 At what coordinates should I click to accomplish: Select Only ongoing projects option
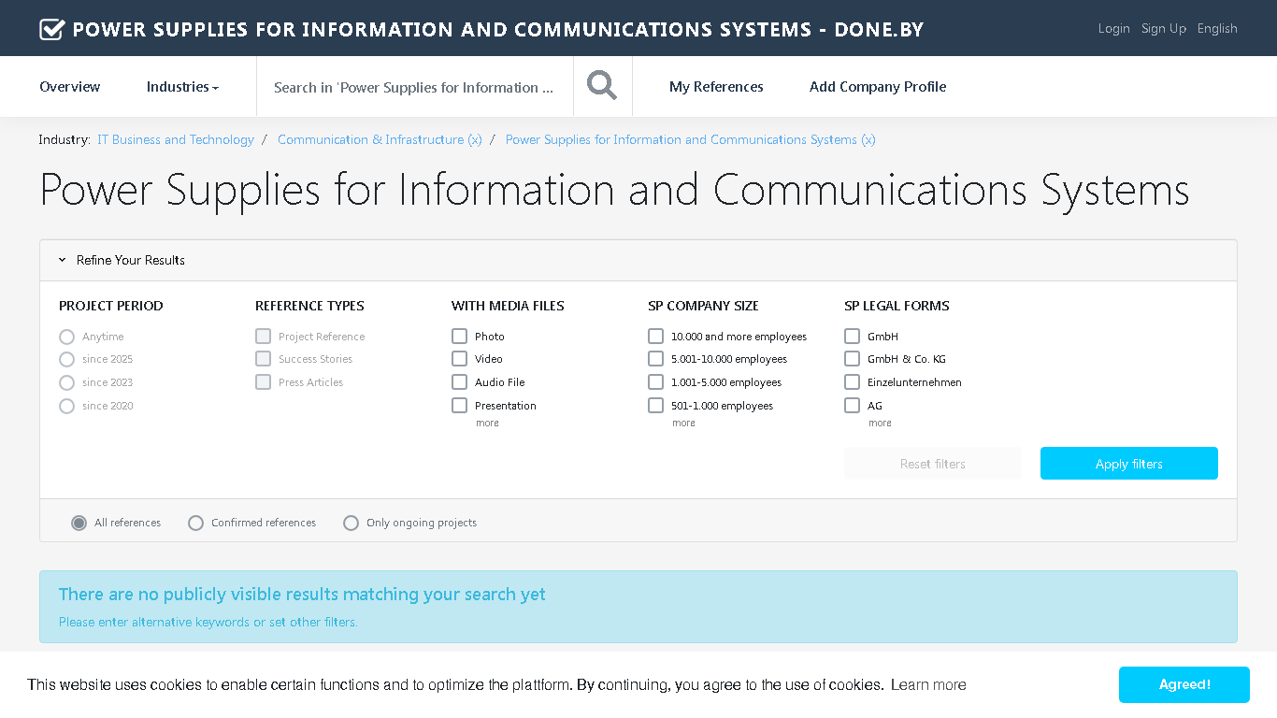point(351,523)
